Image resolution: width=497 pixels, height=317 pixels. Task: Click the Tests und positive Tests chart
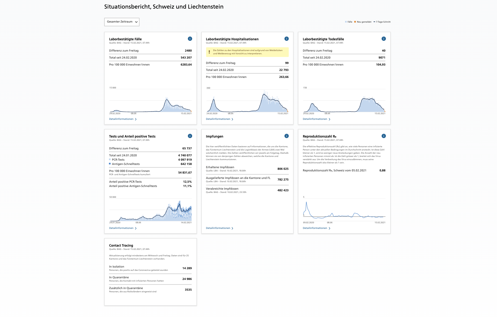pos(151,210)
